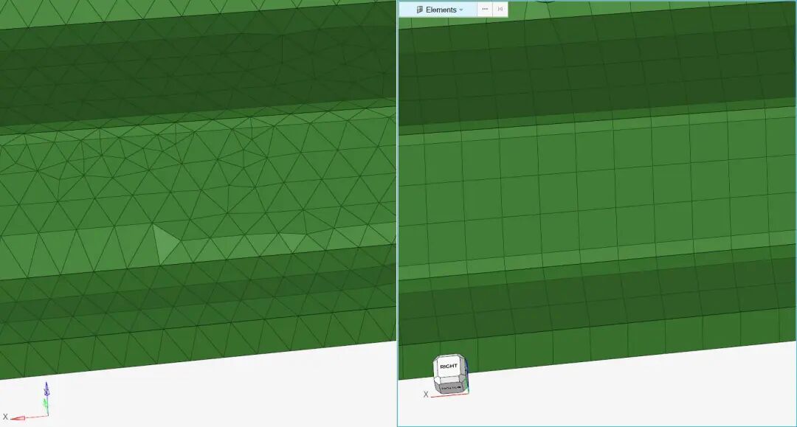
Task: Click the tilted top face of the view cube
Action: pyautogui.click(x=448, y=357)
